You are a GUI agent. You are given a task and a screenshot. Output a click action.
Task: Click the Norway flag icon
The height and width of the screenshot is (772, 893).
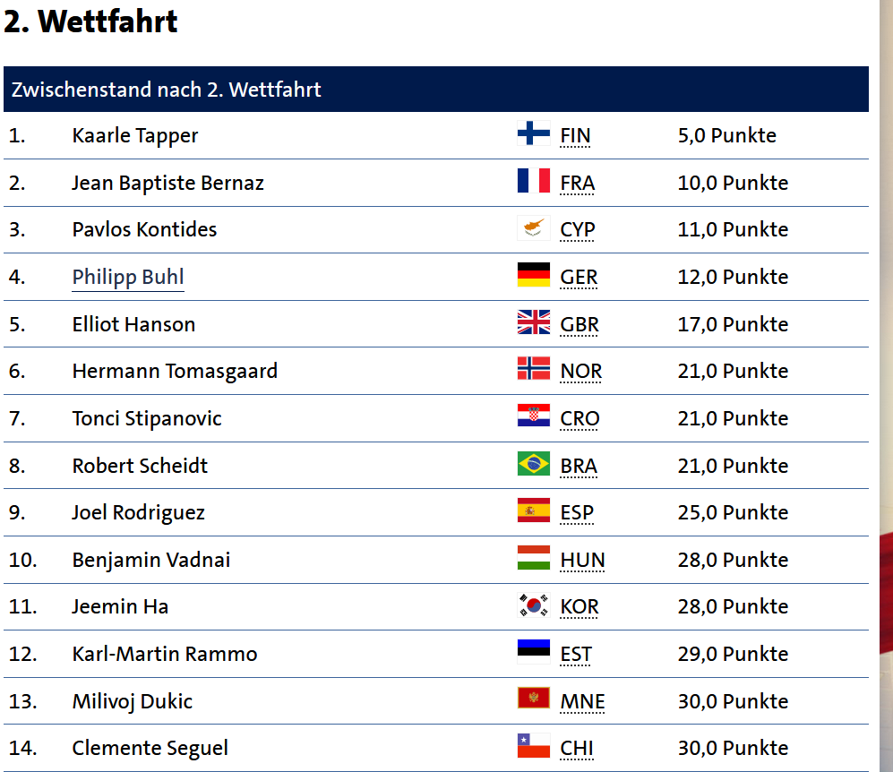pos(534,369)
